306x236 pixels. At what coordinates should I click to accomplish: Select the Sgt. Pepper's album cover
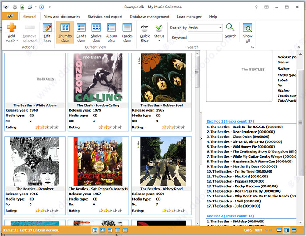98,162
